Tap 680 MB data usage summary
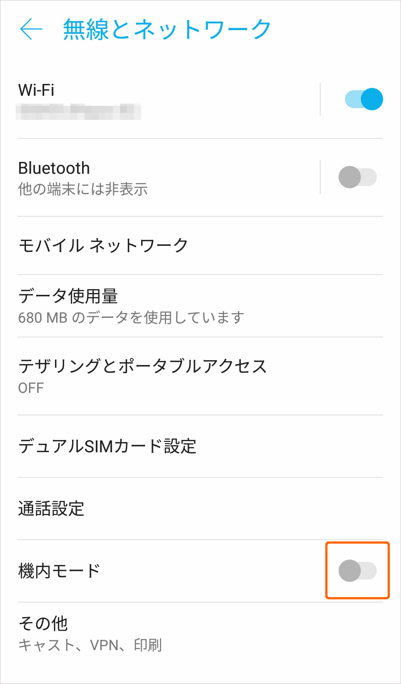 (131, 317)
